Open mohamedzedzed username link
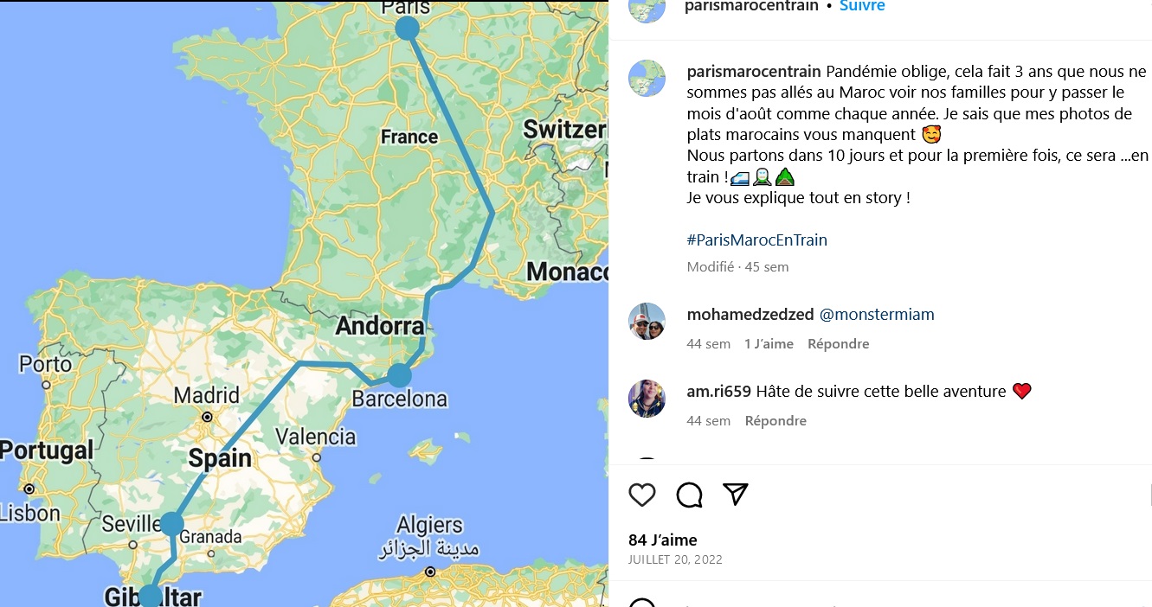Screen dimensions: 1152x607 pos(750,315)
